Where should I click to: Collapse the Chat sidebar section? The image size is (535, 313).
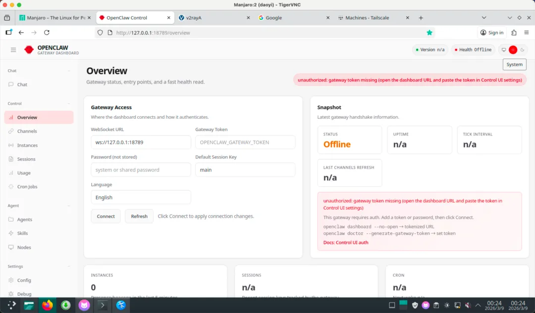39,71
